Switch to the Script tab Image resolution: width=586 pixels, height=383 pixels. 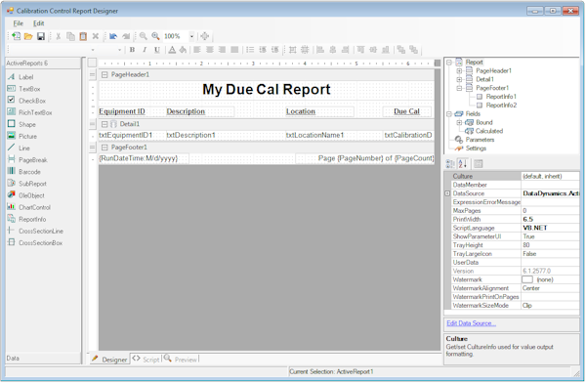[146, 360]
